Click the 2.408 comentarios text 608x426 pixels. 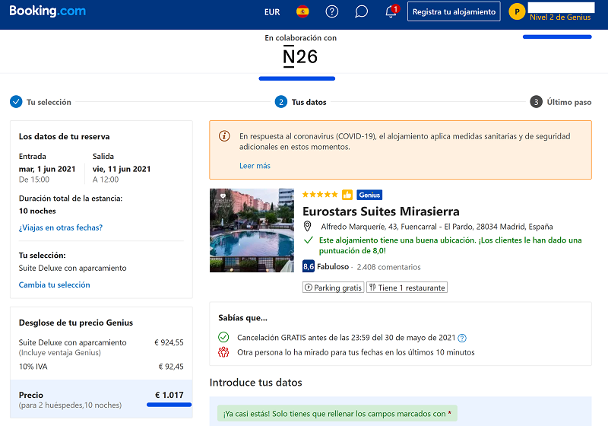click(x=388, y=267)
